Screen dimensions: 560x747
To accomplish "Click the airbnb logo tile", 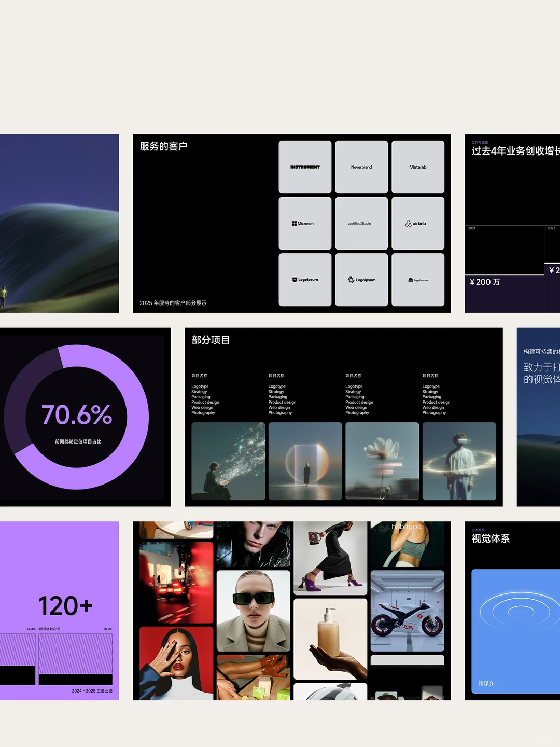I will [418, 223].
